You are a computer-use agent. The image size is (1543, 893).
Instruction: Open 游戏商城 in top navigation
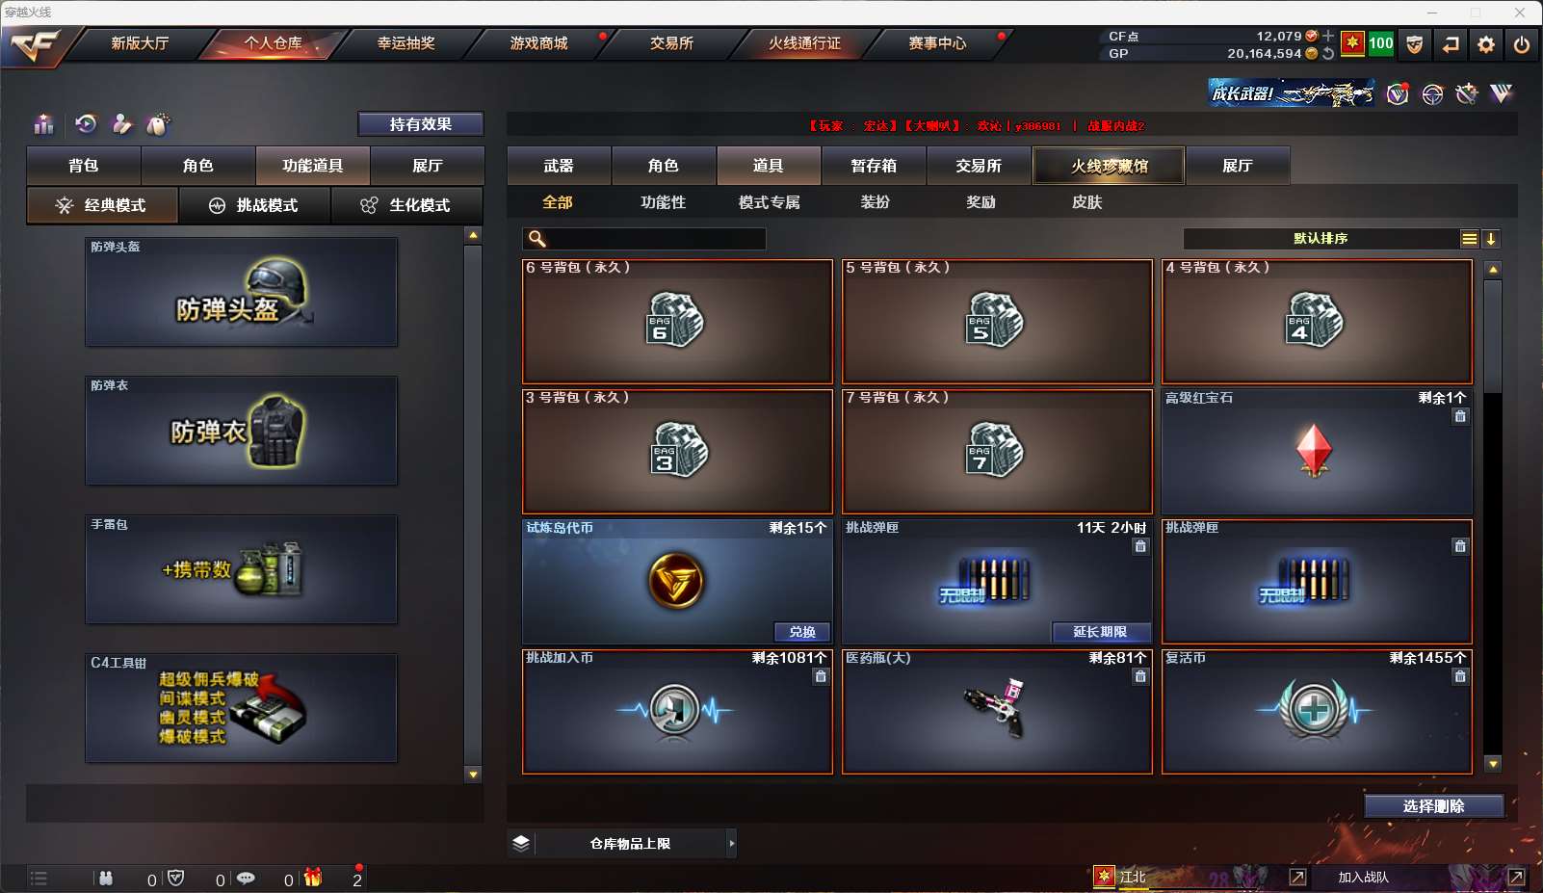[x=539, y=43]
